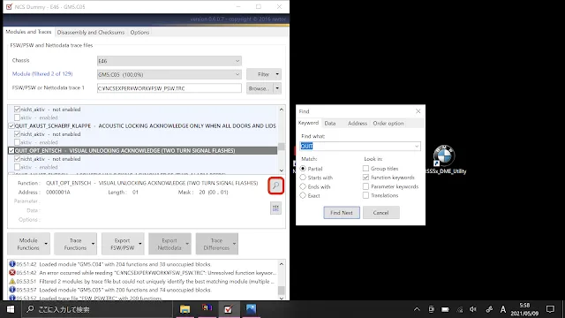The image size is (565, 318).
Task: Show hidden system tray icons chevron
Action: (x=417, y=309)
